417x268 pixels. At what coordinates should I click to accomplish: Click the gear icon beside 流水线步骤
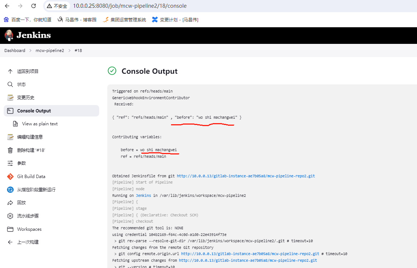[x=10, y=216]
